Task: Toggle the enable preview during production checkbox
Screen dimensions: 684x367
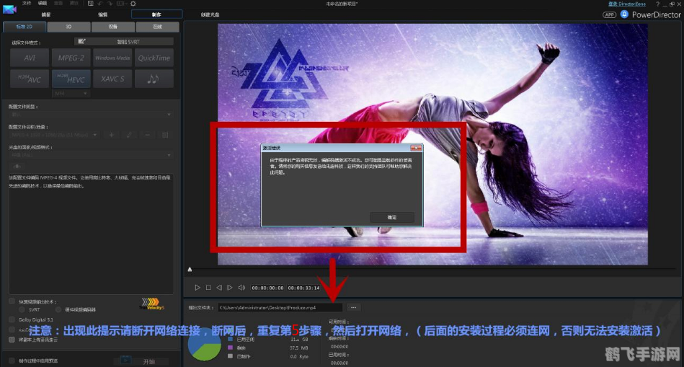Action: click(12, 361)
